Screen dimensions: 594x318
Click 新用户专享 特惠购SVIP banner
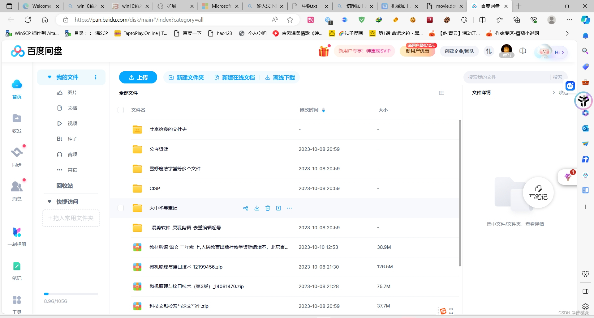[364, 51]
